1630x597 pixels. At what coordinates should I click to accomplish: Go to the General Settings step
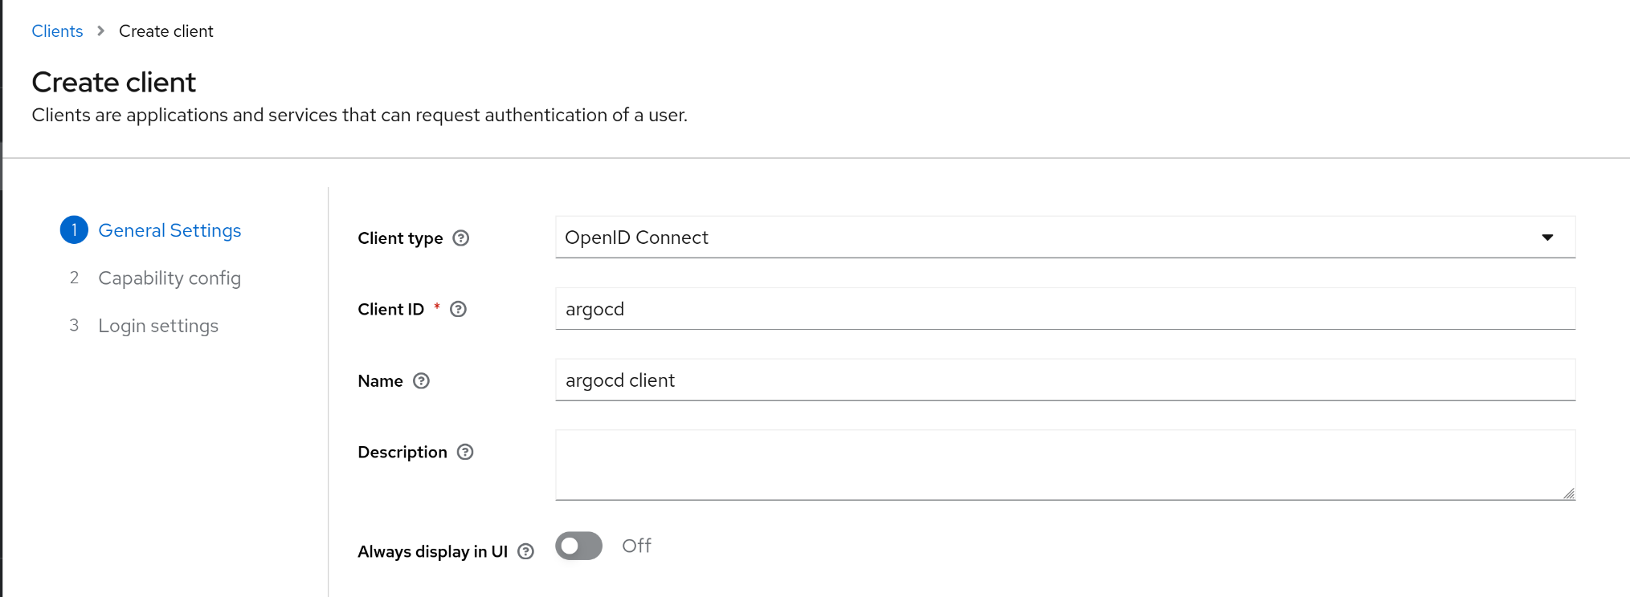170,230
